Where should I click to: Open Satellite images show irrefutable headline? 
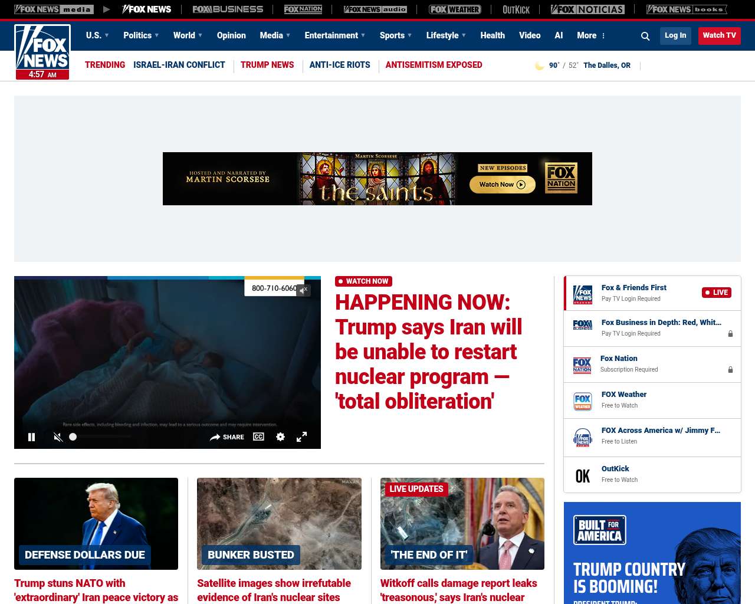click(x=274, y=590)
